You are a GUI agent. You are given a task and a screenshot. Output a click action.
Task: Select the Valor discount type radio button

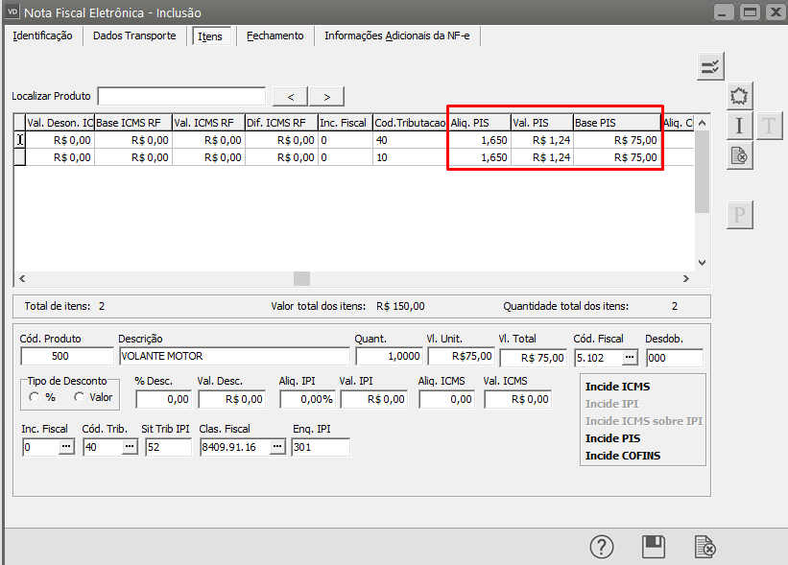click(x=80, y=397)
